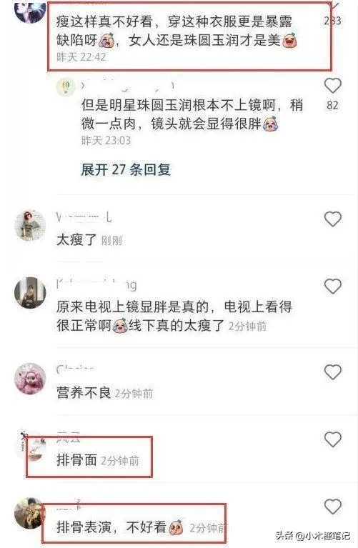The image size is (358, 548).
Task: Open lightbulb avatar of the reply author
Action: (66, 86)
